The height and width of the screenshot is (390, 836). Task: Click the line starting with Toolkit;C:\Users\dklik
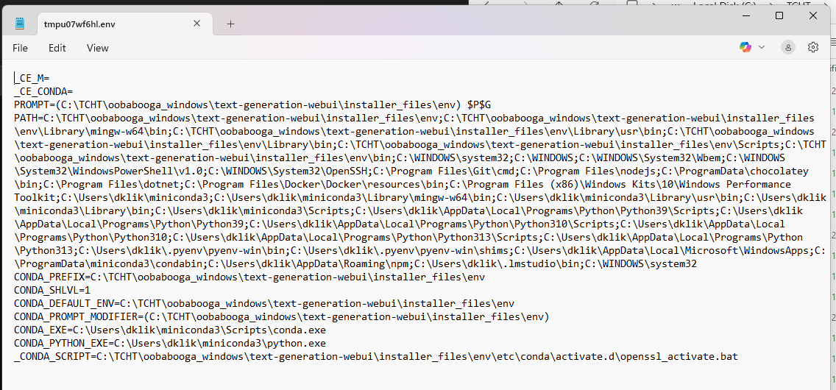[420, 198]
